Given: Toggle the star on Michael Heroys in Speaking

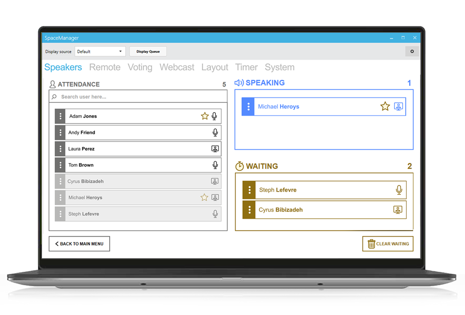Looking at the screenshot, I should click(385, 106).
